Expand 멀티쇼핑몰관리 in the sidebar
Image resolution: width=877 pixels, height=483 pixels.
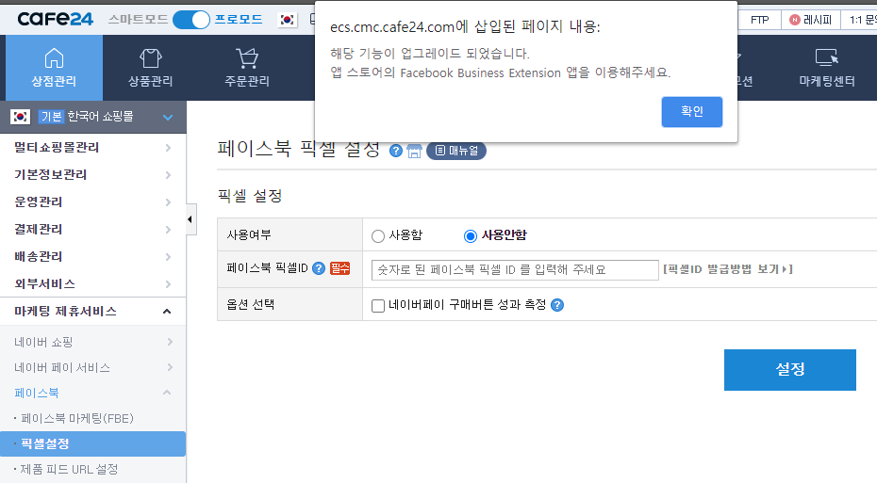coord(92,148)
